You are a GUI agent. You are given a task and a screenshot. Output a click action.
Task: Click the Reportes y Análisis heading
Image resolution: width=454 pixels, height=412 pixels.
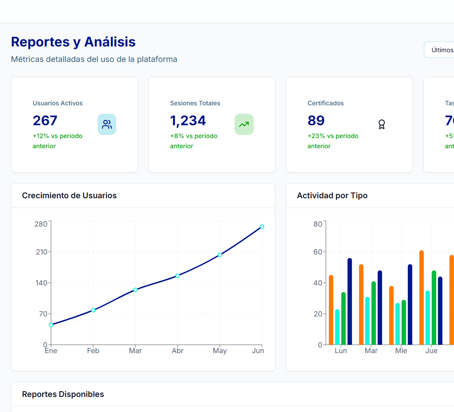click(x=73, y=42)
